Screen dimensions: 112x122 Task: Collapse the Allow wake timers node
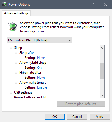pyautogui.click(x=16, y=83)
